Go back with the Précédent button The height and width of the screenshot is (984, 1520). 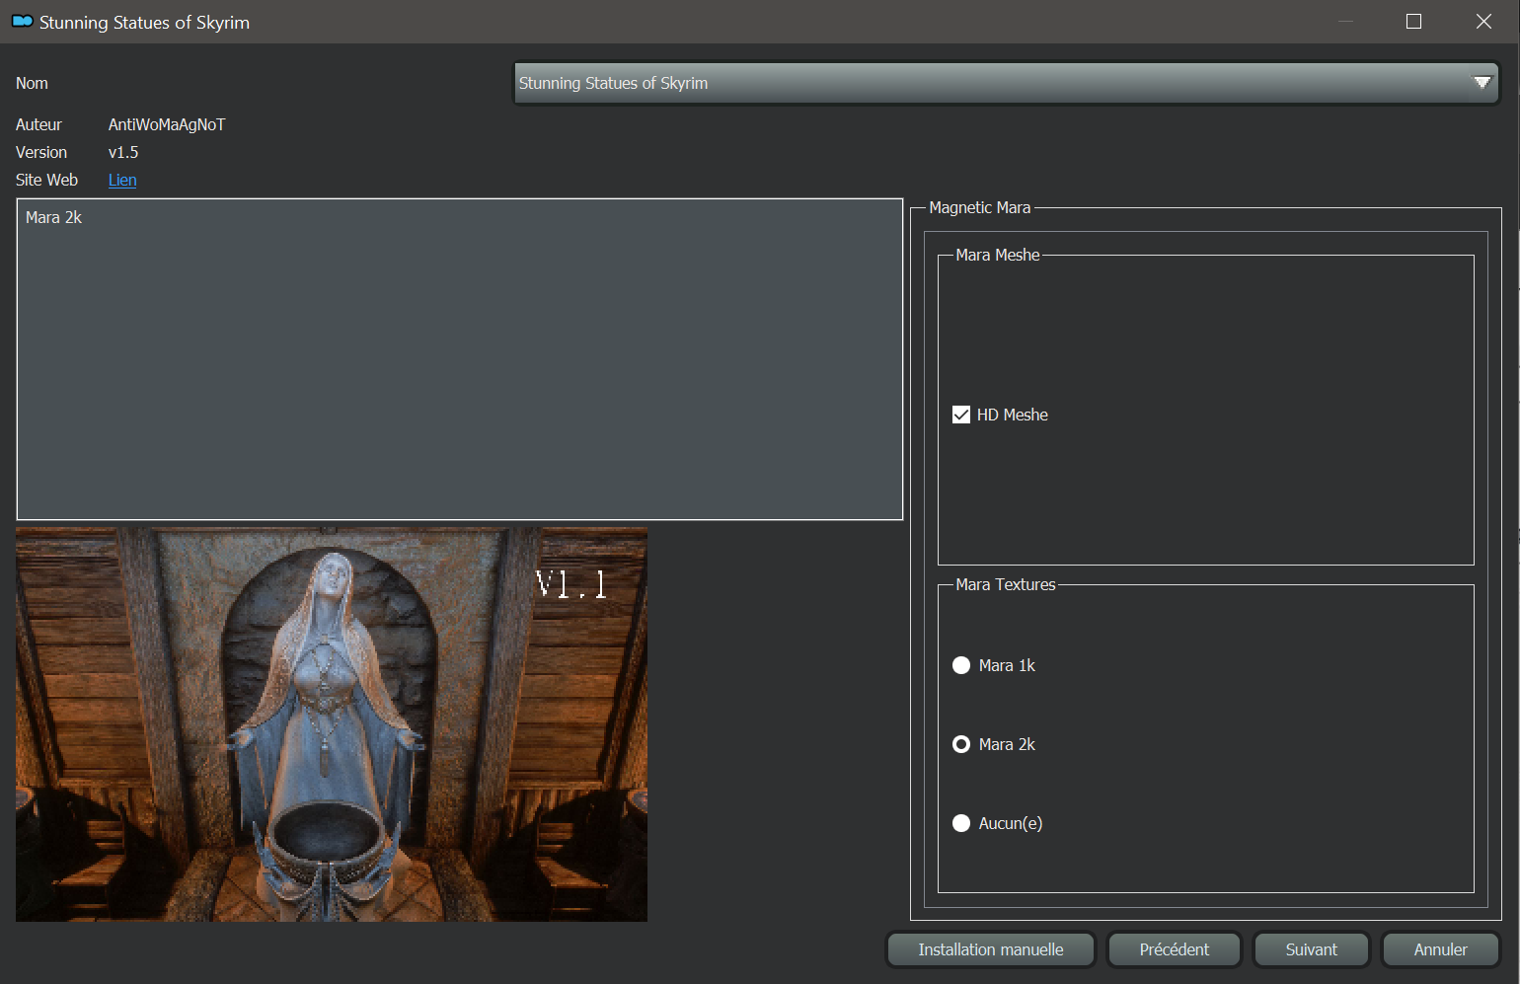pyautogui.click(x=1174, y=949)
